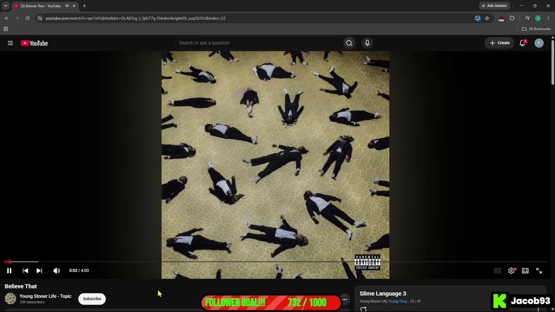The width and height of the screenshot is (555, 312).
Task: Go to the previous video in playlist
Action: click(x=25, y=270)
